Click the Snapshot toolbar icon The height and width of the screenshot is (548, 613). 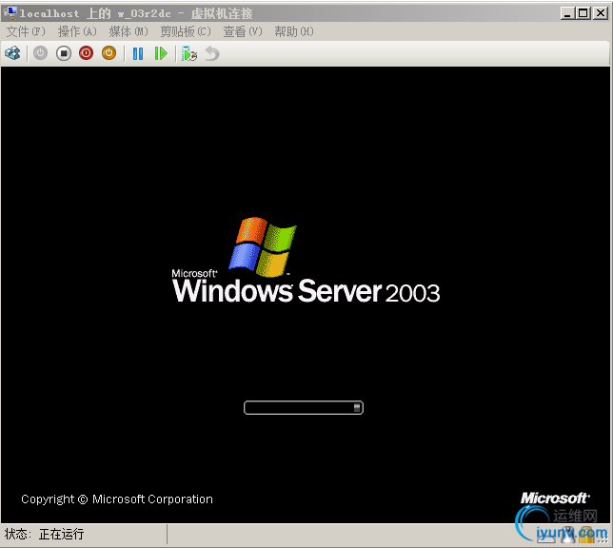pyautogui.click(x=189, y=53)
